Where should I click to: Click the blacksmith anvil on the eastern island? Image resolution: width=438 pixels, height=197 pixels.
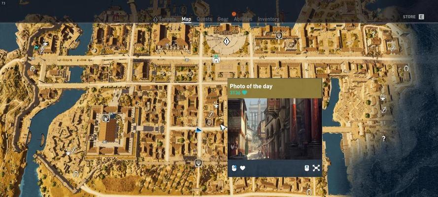pos(382,98)
